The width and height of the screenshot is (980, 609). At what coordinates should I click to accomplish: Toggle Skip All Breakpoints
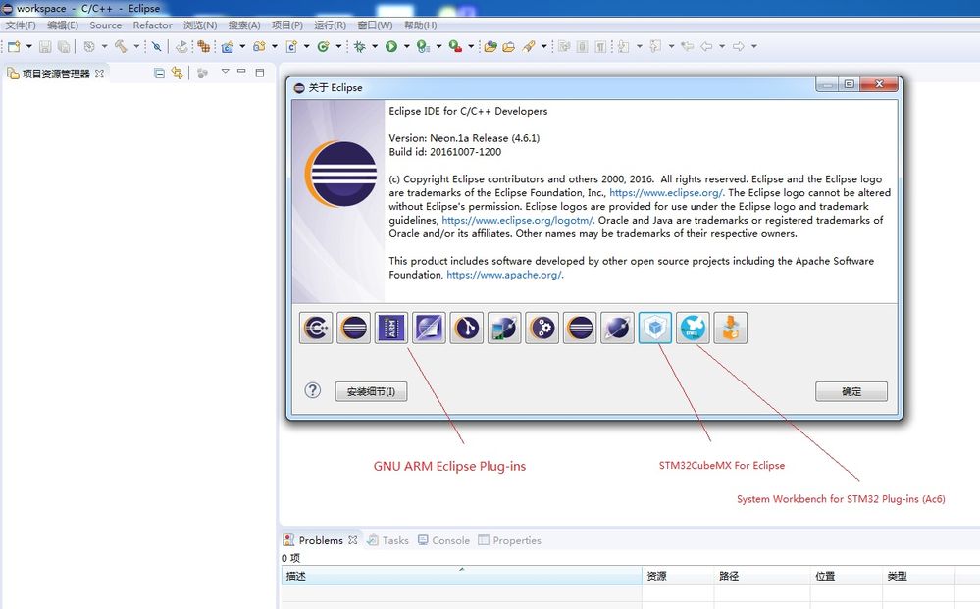tap(156, 46)
